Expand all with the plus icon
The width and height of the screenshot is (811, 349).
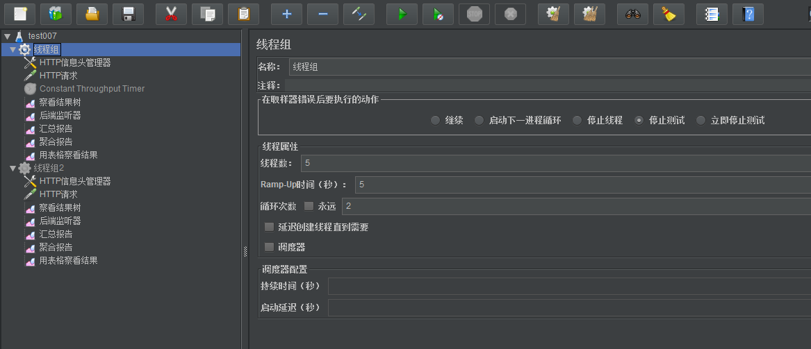click(286, 14)
